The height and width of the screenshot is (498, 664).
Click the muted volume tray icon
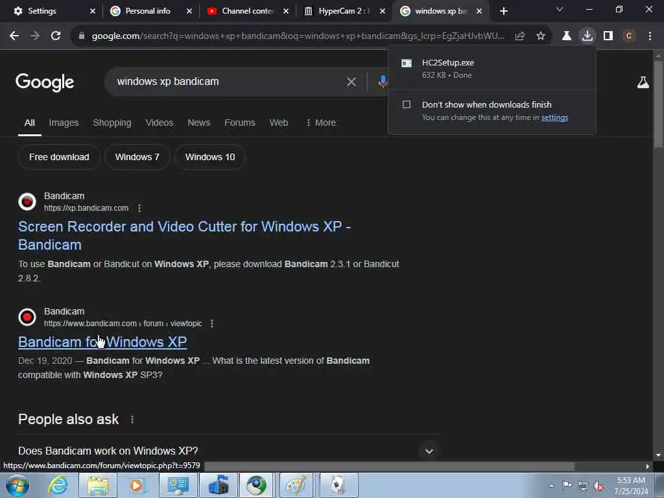(x=599, y=486)
